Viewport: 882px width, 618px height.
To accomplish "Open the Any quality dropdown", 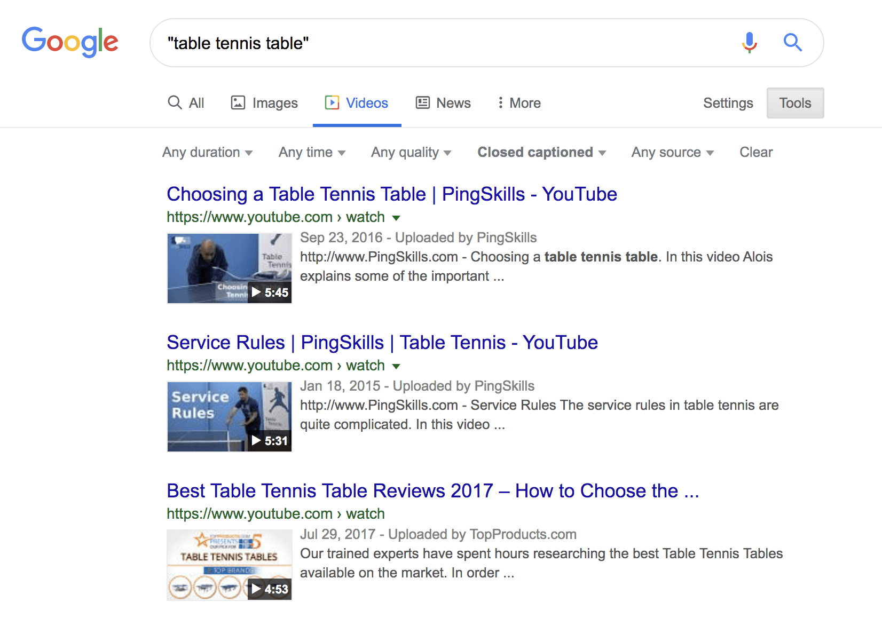I will 411,153.
